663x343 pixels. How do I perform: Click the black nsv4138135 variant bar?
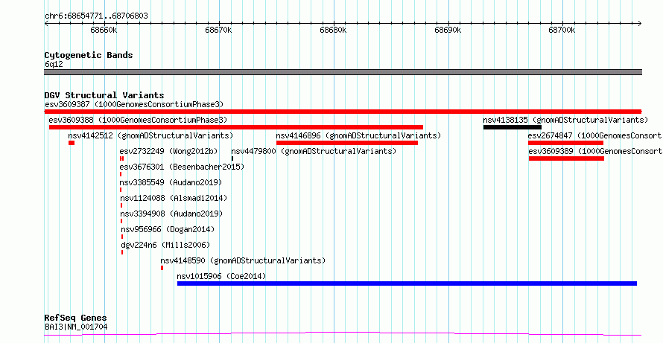(x=513, y=127)
